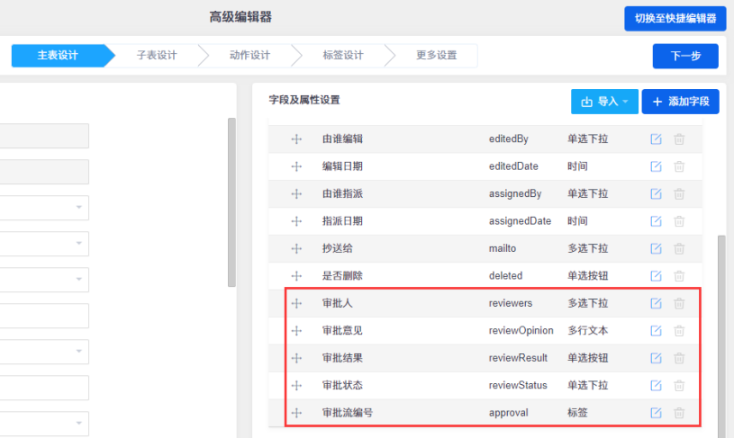
Task: Click the field list vertical scrollbar
Action: (721, 336)
